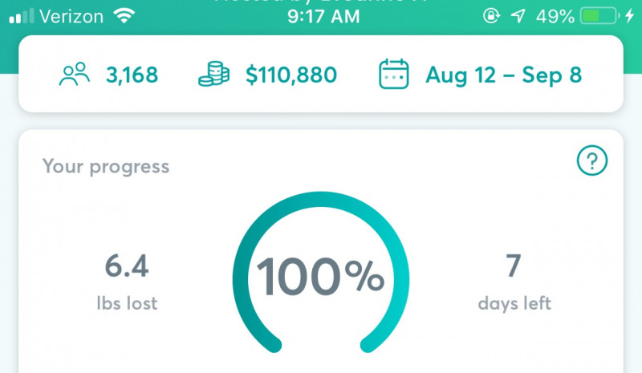Tap the Wi-Fi status icon
The width and height of the screenshot is (642, 373).
pos(124,16)
